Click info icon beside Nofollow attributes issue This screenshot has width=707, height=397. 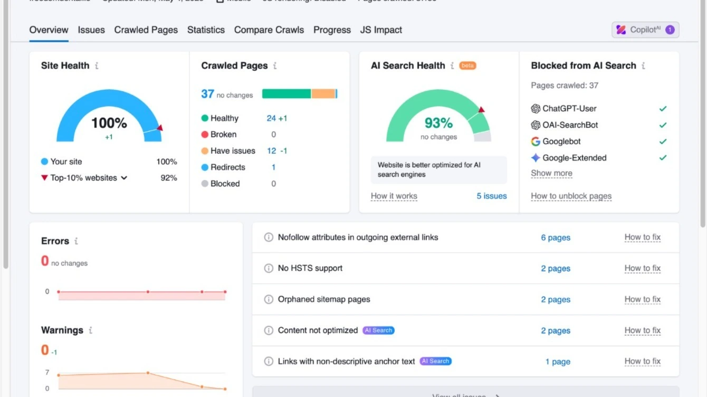pyautogui.click(x=269, y=238)
